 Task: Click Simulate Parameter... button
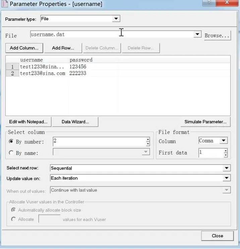pyautogui.click(x=205, y=122)
